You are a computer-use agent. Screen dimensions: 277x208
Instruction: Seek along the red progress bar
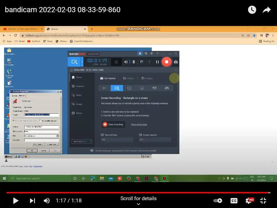pos(138,193)
